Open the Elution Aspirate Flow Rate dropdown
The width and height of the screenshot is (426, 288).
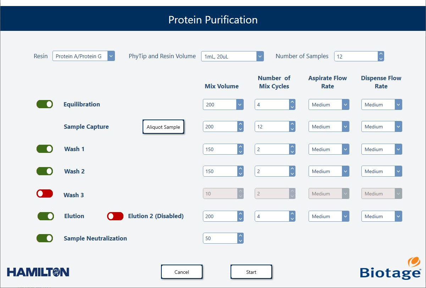pos(345,216)
